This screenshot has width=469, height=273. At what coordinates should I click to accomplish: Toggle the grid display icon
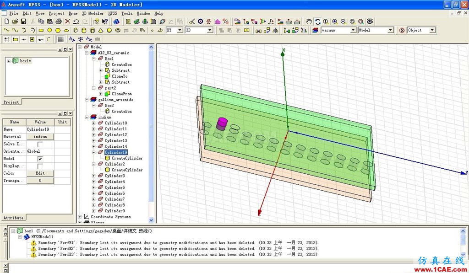(x=61, y=39)
